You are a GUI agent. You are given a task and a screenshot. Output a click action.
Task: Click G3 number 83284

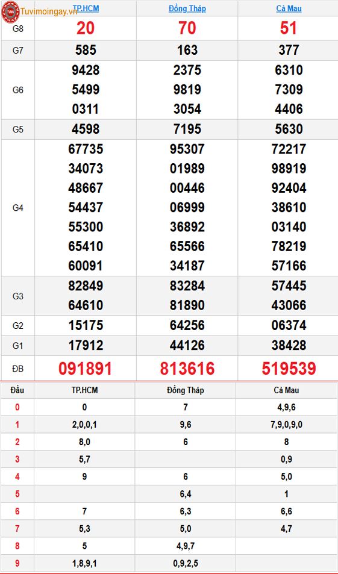(x=187, y=285)
